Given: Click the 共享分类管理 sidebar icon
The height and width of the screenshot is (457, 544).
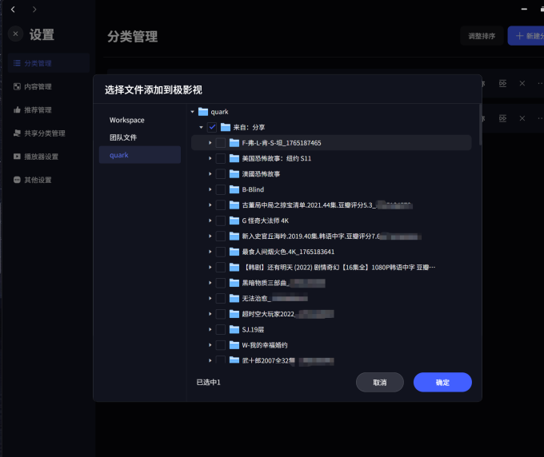Looking at the screenshot, I should pyautogui.click(x=17, y=133).
